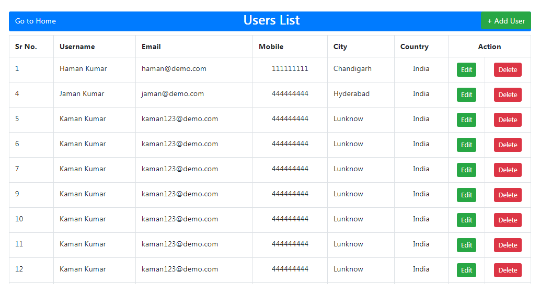Screen dimensions: 540x284
Task: Edit user with Sr No. 10
Action: [x=466, y=220]
